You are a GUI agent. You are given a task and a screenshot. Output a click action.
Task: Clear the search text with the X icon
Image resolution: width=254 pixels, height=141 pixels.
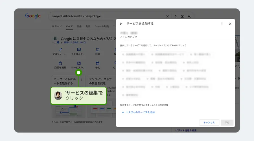pos(167,16)
